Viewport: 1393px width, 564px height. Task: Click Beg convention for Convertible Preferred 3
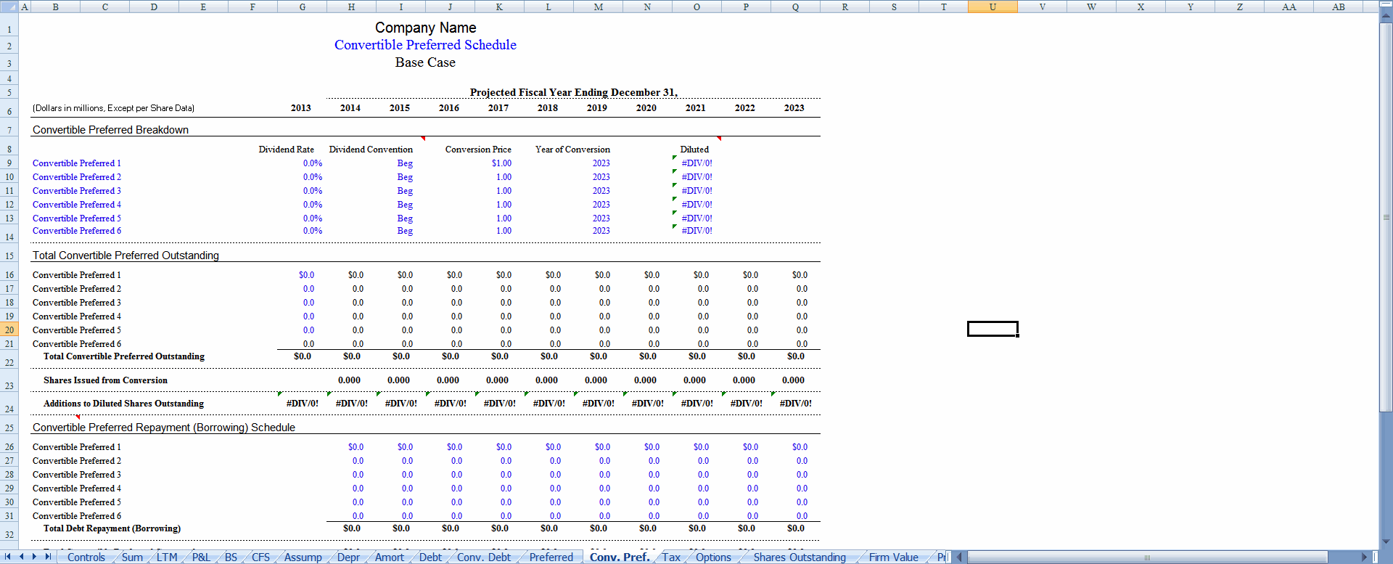[405, 191]
